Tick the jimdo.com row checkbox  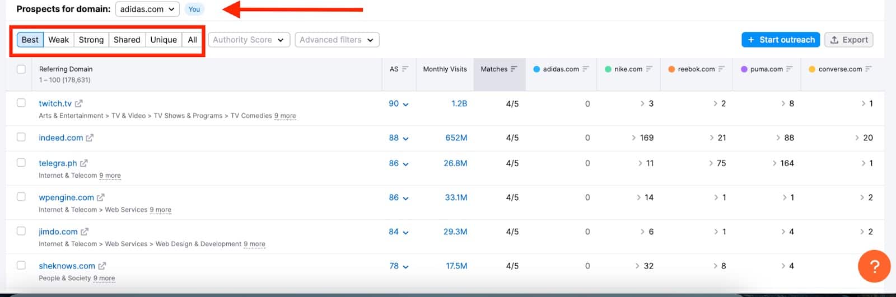(x=21, y=231)
